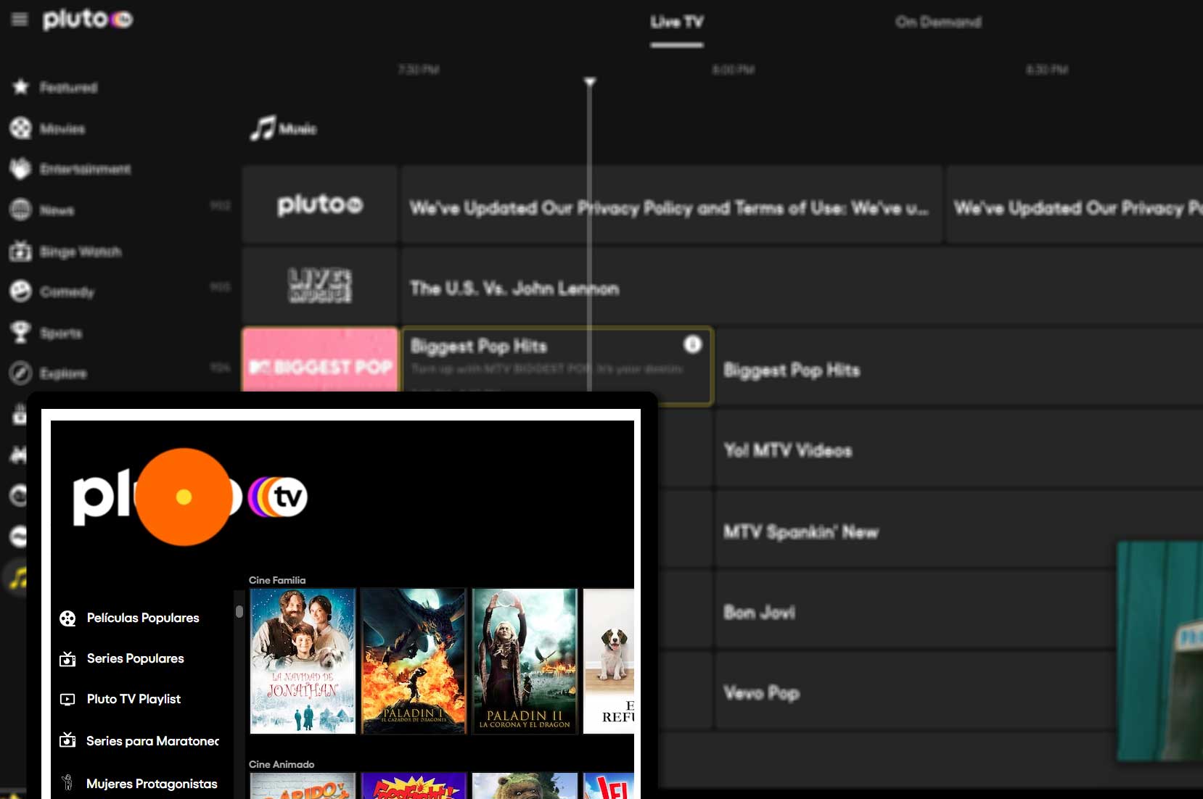Click the Comedy sidebar label

[x=67, y=292]
